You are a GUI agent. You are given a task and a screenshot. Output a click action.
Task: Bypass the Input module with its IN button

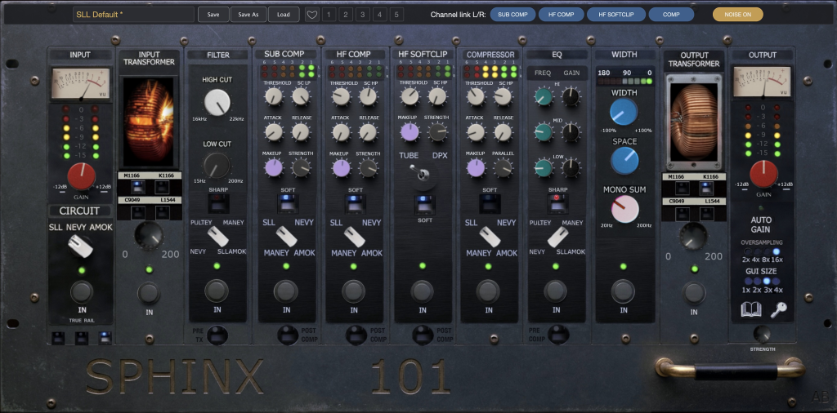coord(82,291)
